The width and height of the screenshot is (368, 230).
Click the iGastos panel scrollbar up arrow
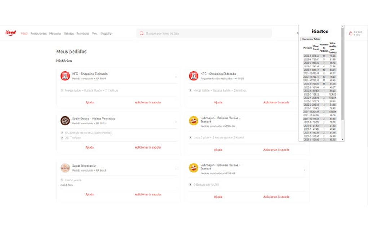pyautogui.click(x=342, y=26)
